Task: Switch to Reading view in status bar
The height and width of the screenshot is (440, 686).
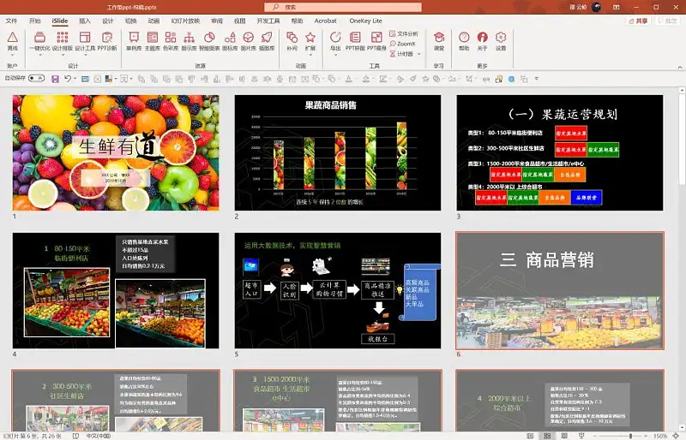Action: coord(564,436)
